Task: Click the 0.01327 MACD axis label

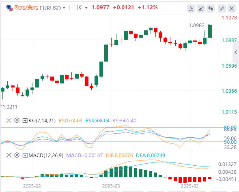Action: pyautogui.click(x=227, y=164)
